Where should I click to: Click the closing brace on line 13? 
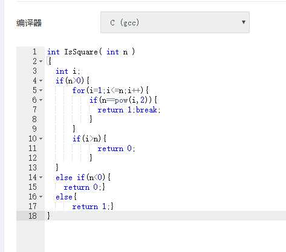point(57,167)
